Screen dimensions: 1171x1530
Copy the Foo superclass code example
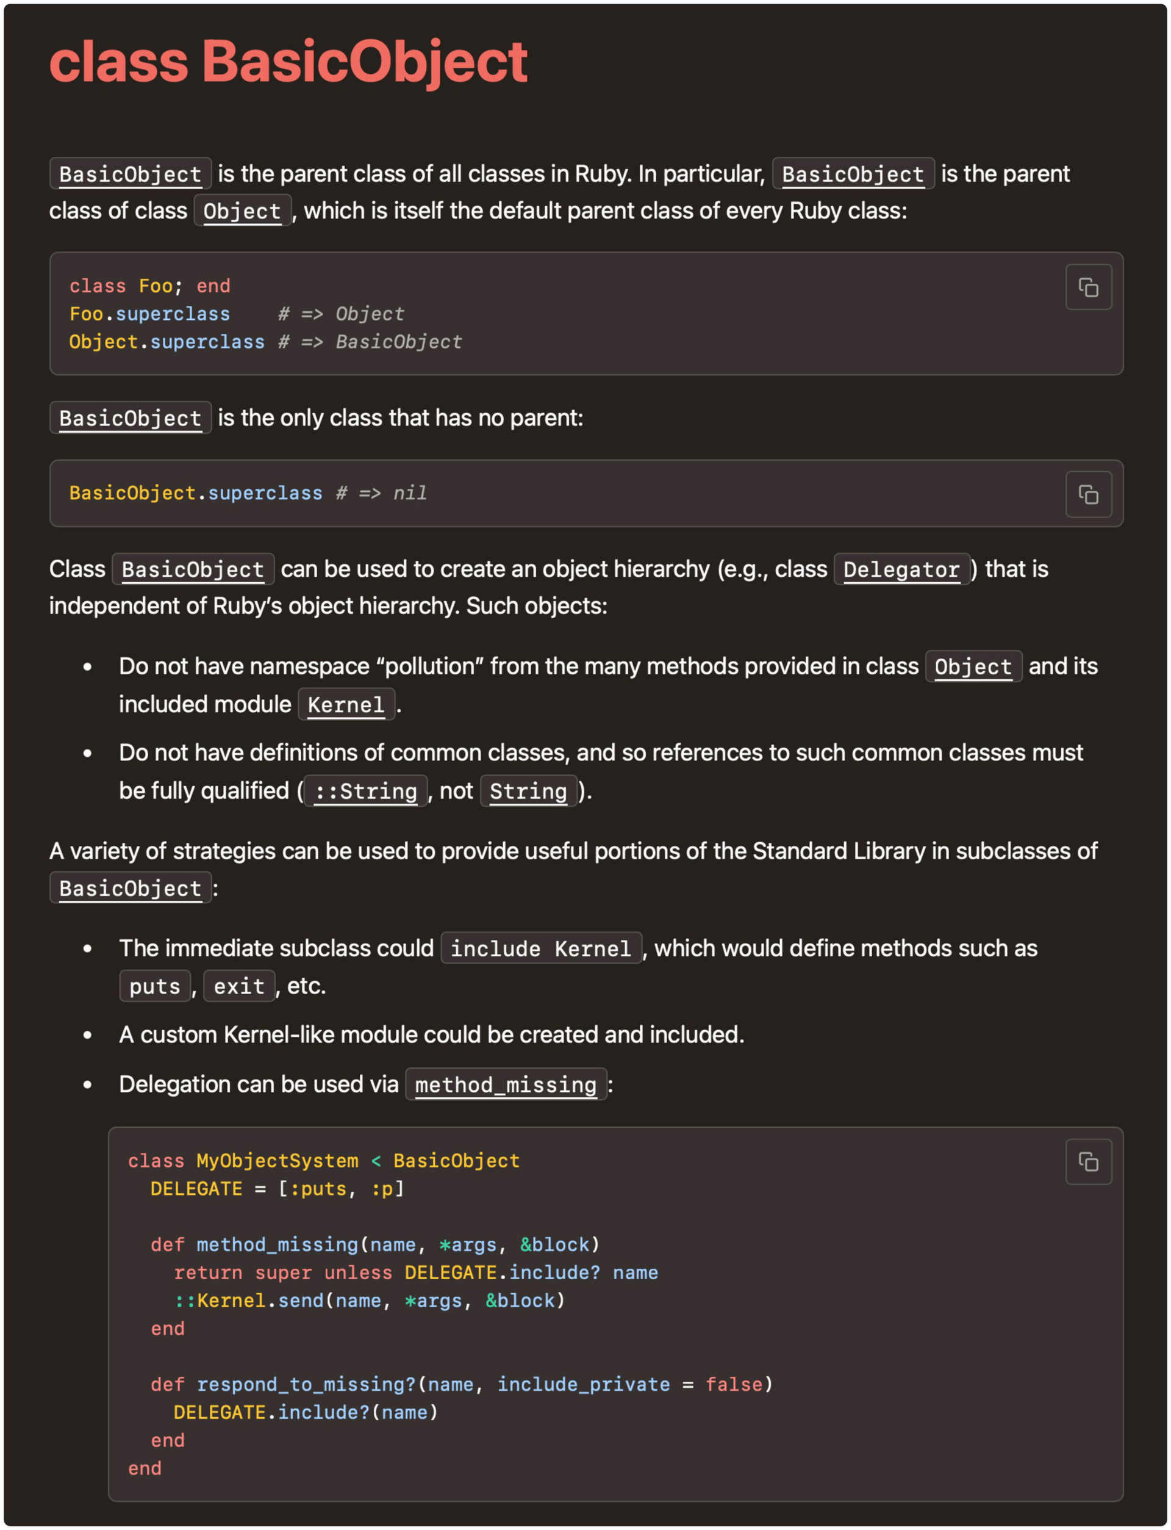[x=1088, y=287]
